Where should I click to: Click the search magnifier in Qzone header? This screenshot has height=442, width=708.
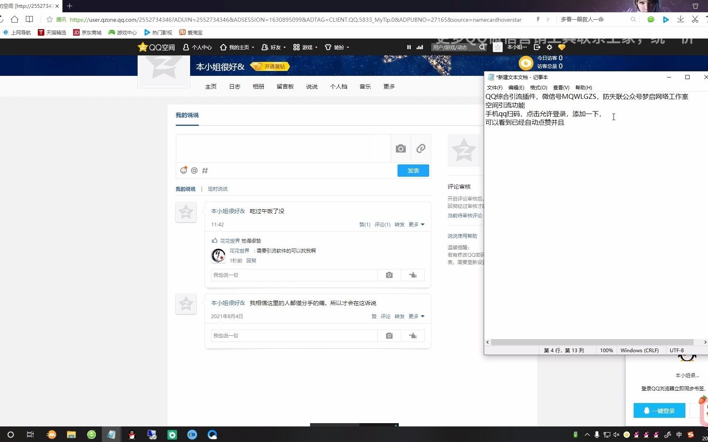pos(482,47)
